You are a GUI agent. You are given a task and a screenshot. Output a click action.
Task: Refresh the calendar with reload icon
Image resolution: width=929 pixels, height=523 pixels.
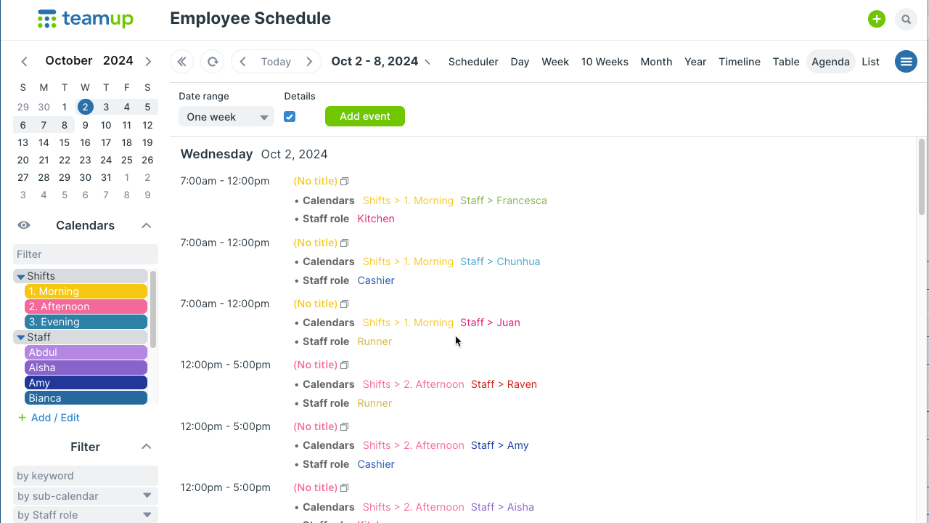click(213, 62)
